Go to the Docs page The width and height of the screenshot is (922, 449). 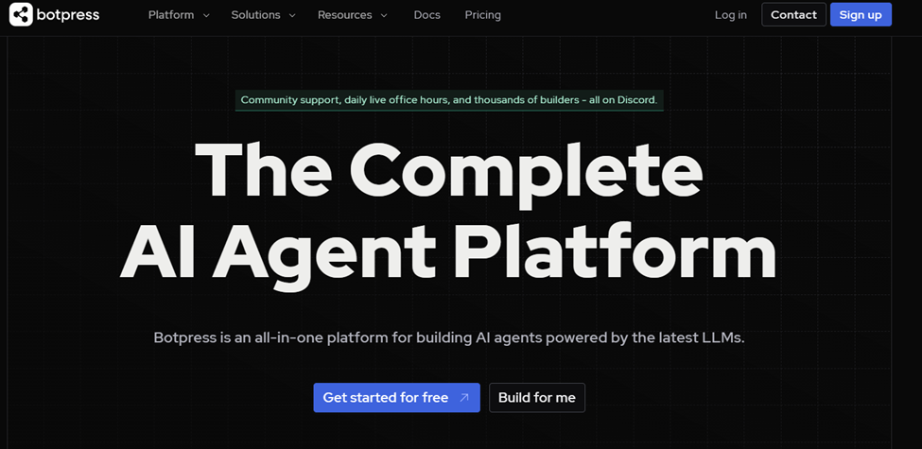point(426,15)
